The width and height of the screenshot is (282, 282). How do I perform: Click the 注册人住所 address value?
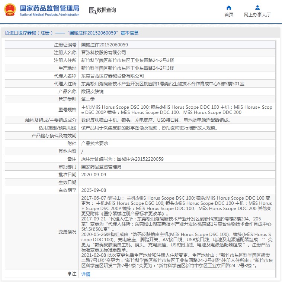128,60
